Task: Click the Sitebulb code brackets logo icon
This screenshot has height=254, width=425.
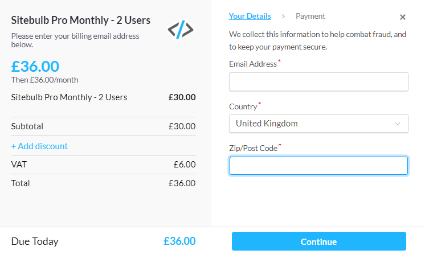Action: [x=181, y=29]
